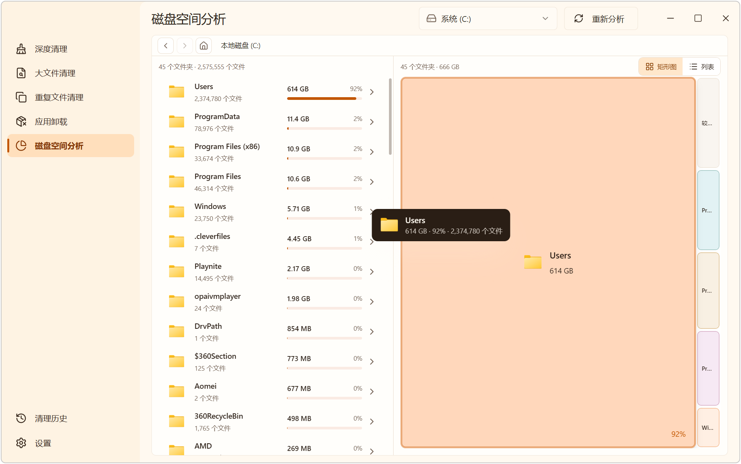Open the 深度清理 deep clean section
This screenshot has width=741, height=464.
point(71,49)
